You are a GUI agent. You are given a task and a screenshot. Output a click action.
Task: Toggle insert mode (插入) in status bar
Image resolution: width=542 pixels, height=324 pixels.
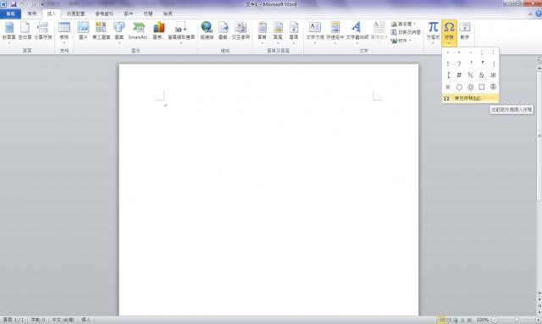tap(86, 320)
